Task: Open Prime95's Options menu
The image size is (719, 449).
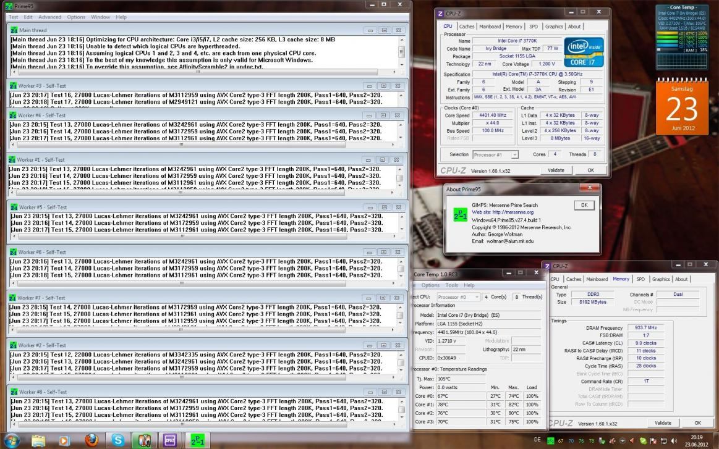Action: [x=76, y=17]
